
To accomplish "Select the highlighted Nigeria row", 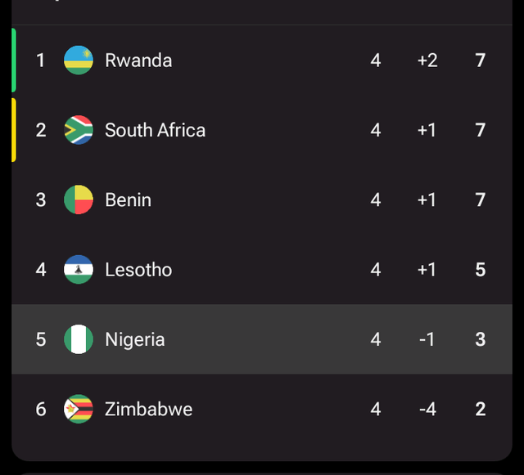I will (262, 339).
